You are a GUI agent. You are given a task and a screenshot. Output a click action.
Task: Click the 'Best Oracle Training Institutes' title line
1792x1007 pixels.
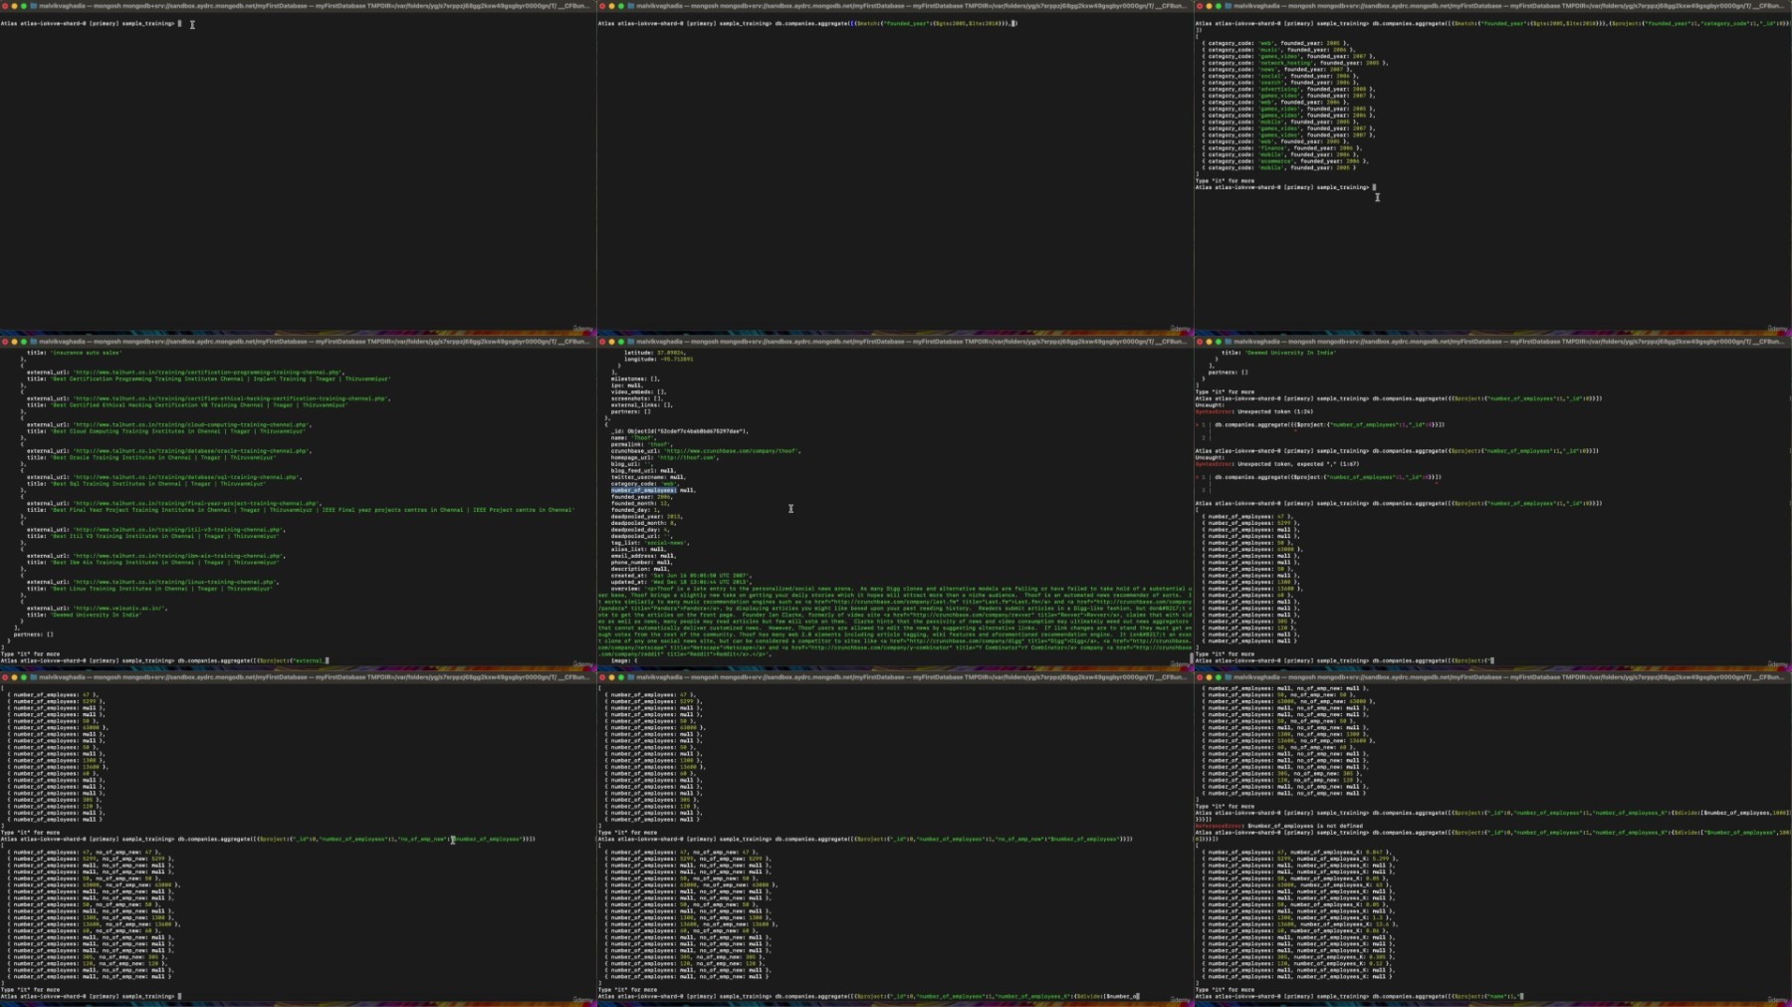tap(150, 457)
